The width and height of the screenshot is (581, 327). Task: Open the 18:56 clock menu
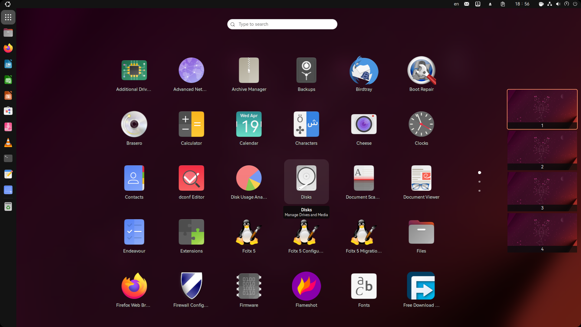522,4
